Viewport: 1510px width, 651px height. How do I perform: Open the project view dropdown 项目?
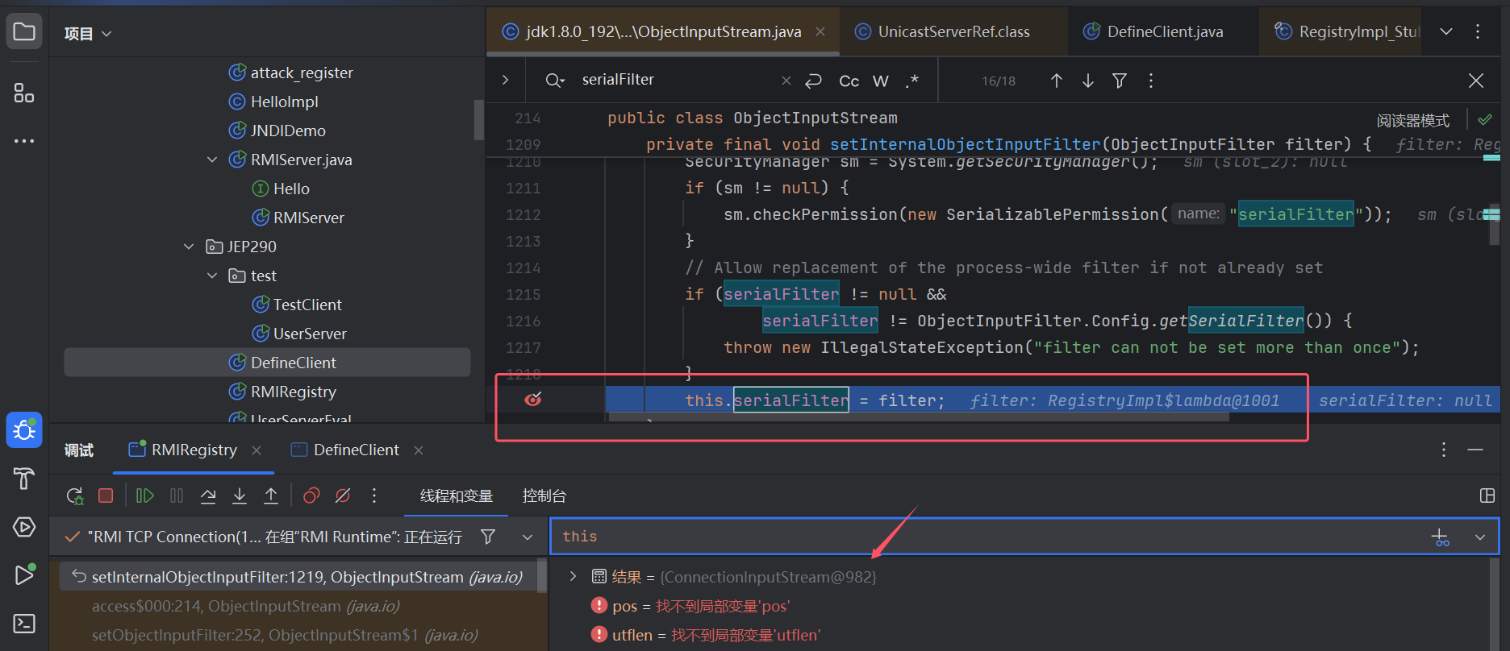(x=88, y=33)
